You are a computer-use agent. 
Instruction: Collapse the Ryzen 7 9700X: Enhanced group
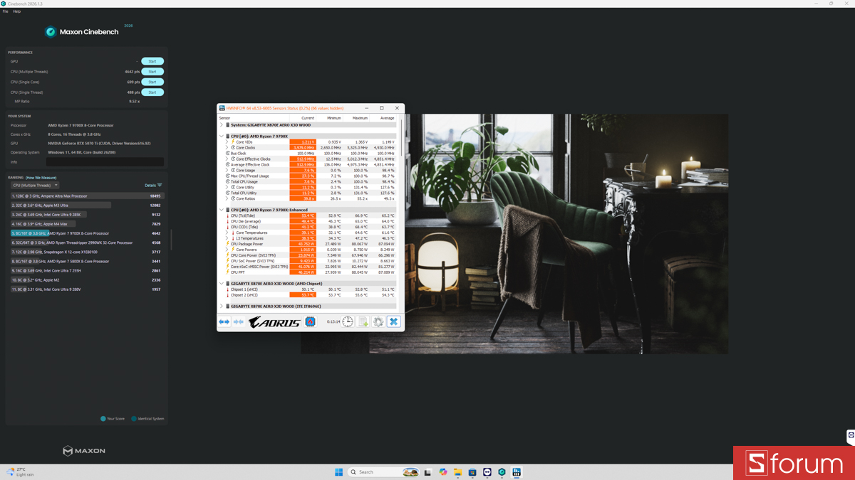(x=222, y=210)
